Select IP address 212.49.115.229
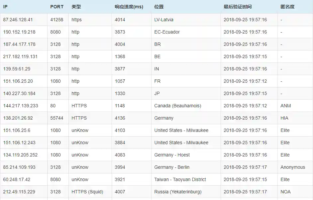This screenshot has height=200, width=313. [x=19, y=192]
